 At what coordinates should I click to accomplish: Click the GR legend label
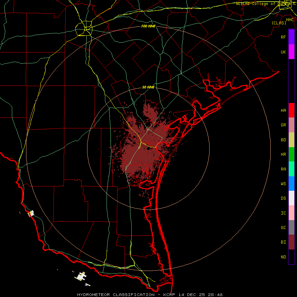pyautogui.click(x=283, y=125)
